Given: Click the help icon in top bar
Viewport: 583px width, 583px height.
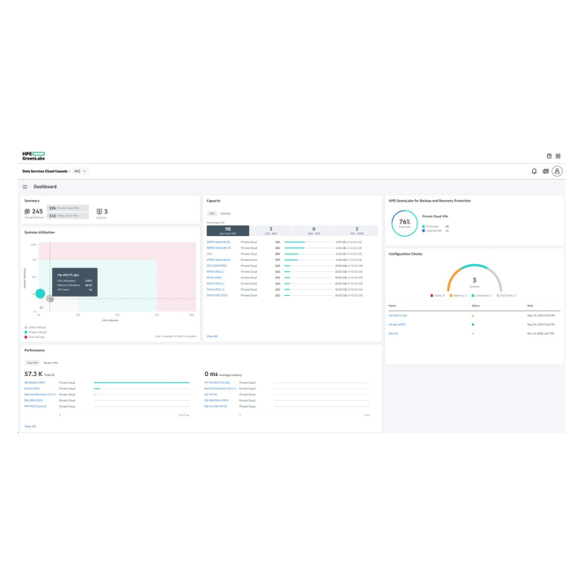Looking at the screenshot, I should click(549, 156).
